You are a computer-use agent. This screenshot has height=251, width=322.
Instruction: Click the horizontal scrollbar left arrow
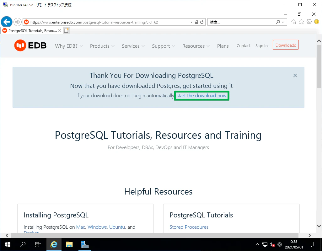click(7, 235)
